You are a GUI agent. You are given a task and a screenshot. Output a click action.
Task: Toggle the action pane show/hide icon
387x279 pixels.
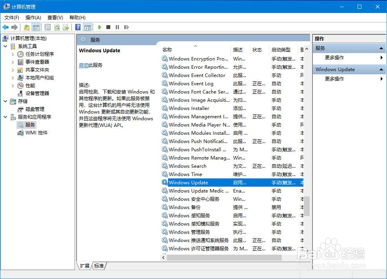[87, 27]
